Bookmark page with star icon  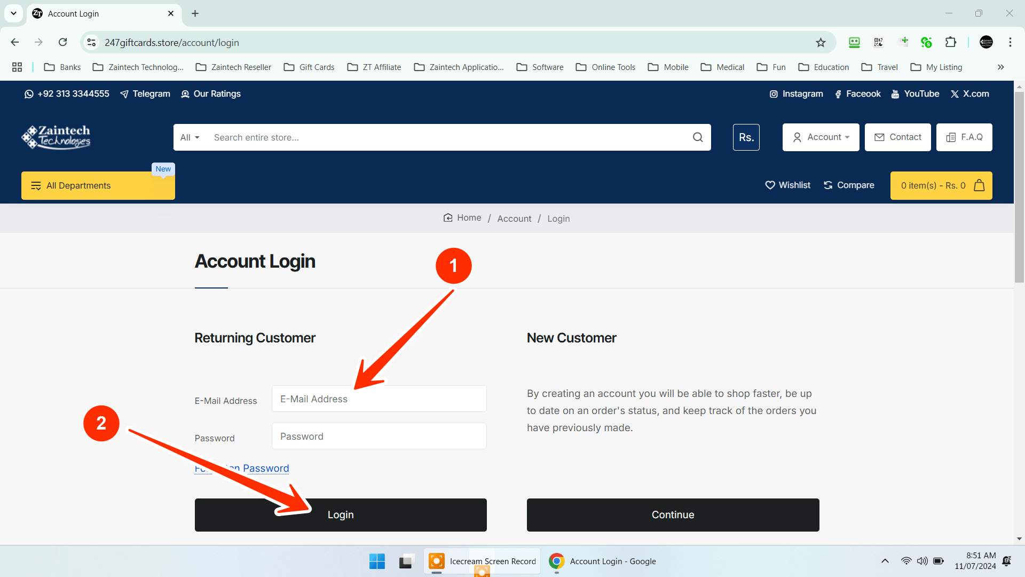[821, 42]
